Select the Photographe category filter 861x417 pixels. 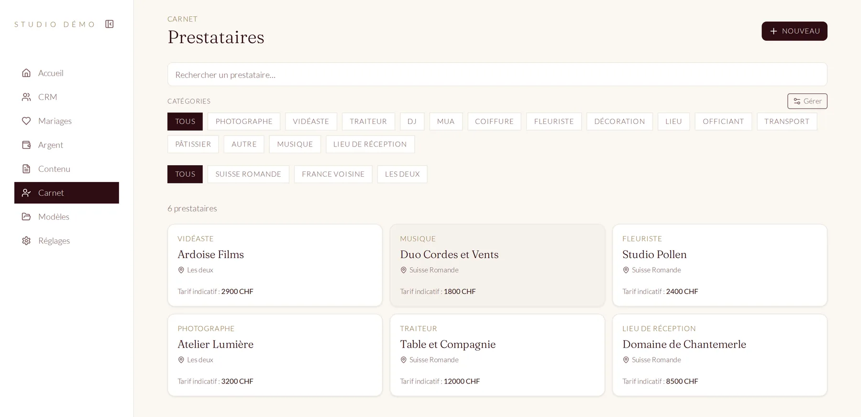(244, 122)
